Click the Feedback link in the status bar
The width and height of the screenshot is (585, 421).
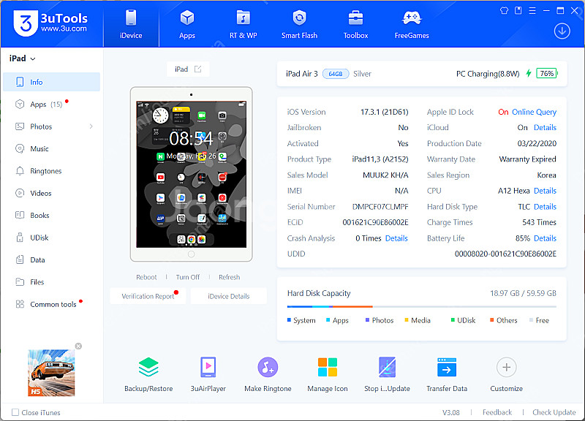pos(497,412)
